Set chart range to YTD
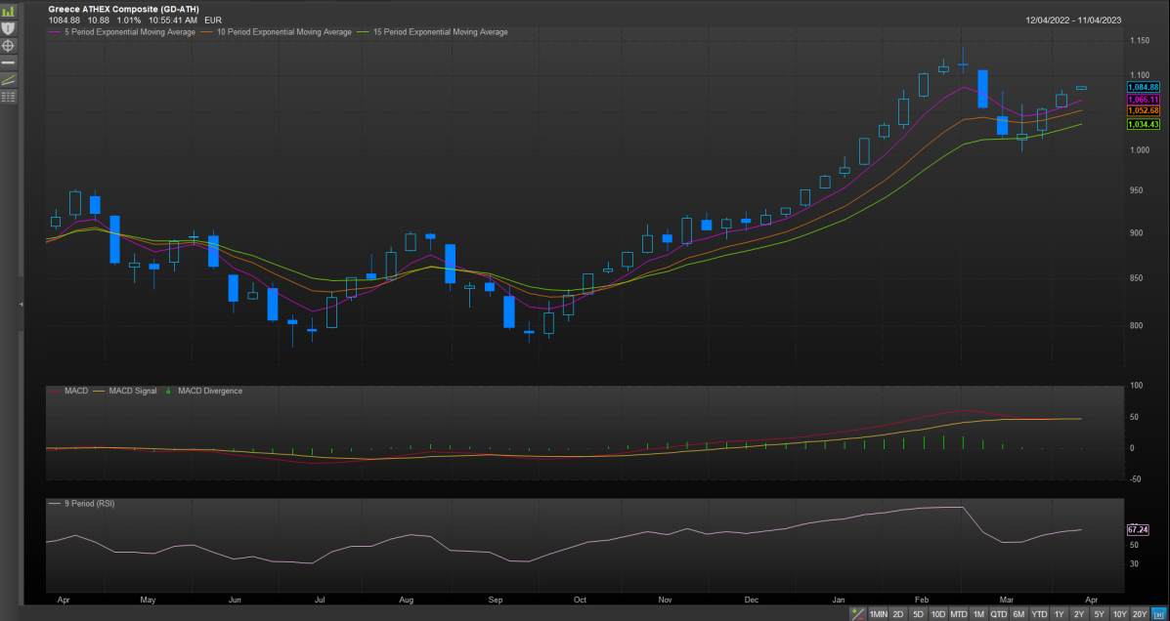 point(1039,614)
